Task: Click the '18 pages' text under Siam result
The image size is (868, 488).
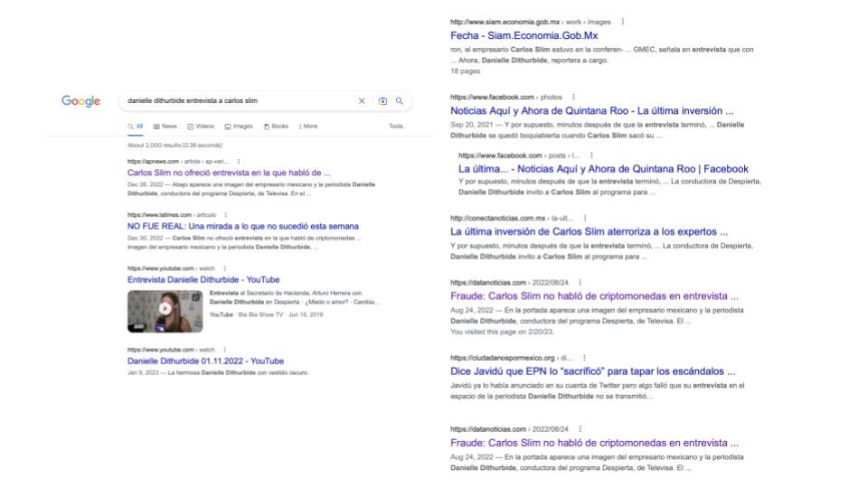Action: point(465,71)
